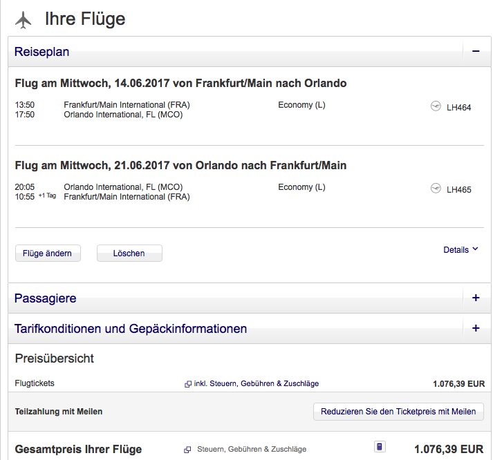Click 'Reduzieren Sie den Ticketpreis mit Meilen'
The image size is (493, 460).
pos(398,412)
